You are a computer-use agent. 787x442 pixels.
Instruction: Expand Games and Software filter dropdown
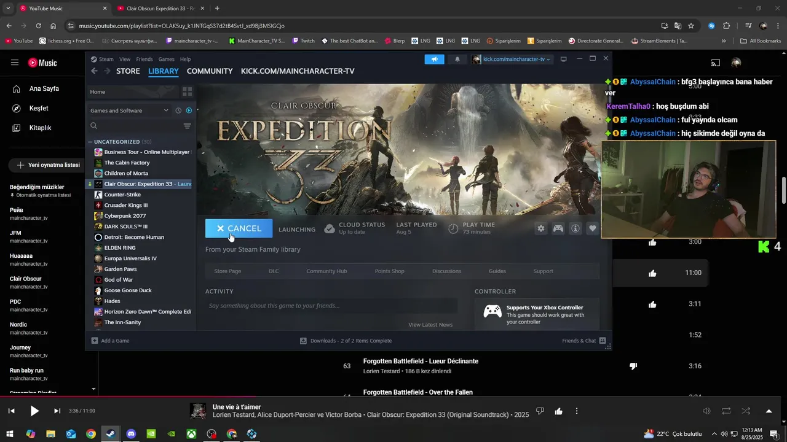(x=129, y=110)
